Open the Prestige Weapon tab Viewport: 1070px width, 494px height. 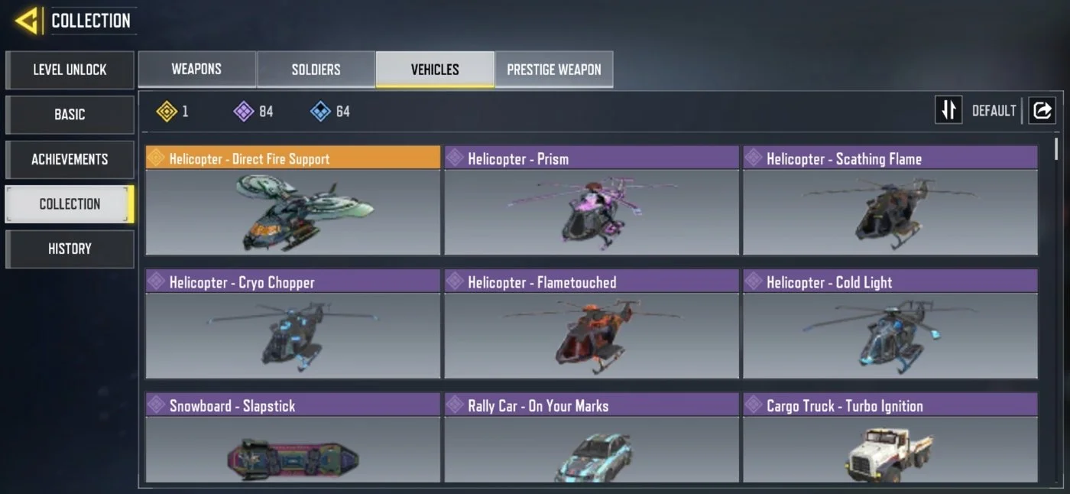click(x=554, y=70)
